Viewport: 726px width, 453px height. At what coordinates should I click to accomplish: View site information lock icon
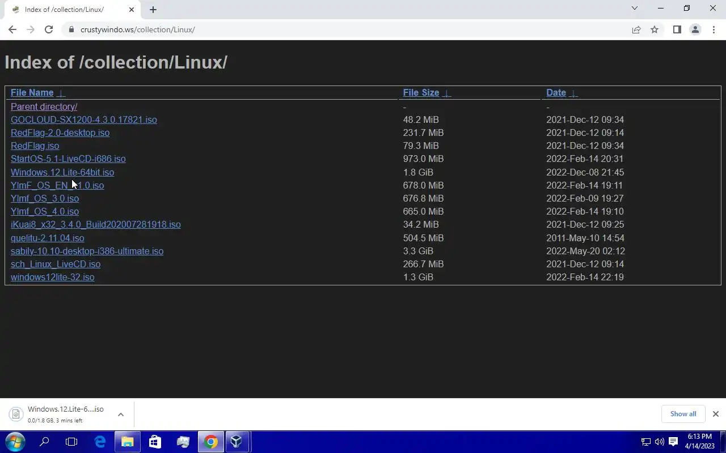coord(71,29)
